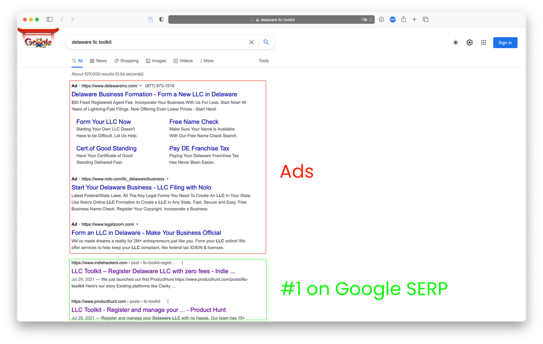The width and height of the screenshot is (543, 344).
Task: Open the Safari downloads icon
Action: (382, 19)
